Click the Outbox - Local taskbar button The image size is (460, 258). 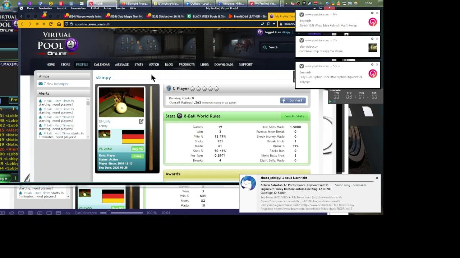[x=198, y=4]
